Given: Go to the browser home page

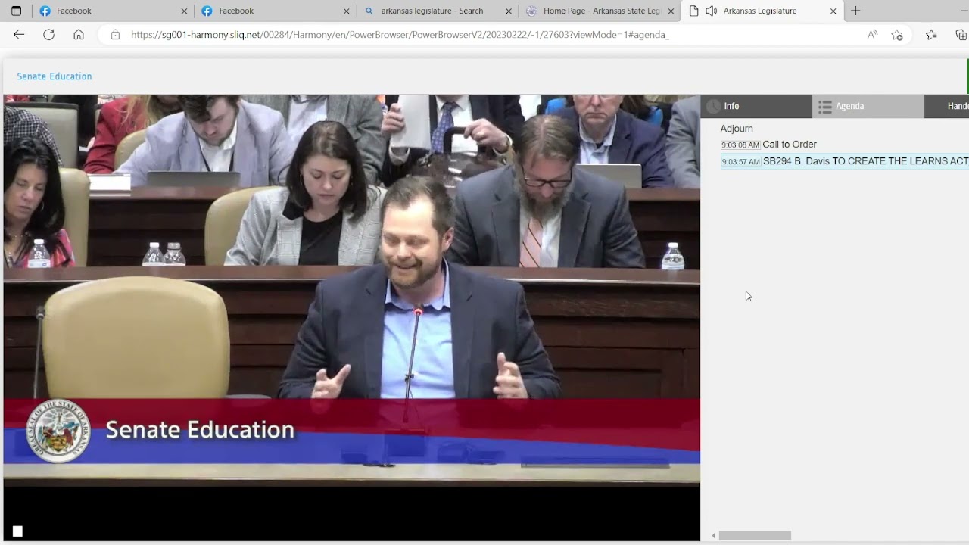Looking at the screenshot, I should 79,35.
